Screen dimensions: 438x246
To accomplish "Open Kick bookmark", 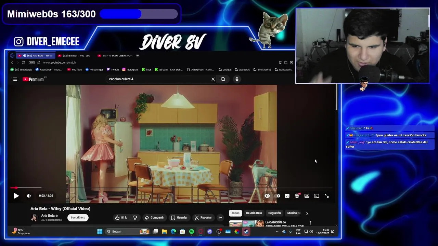I will pyautogui.click(x=146, y=70).
